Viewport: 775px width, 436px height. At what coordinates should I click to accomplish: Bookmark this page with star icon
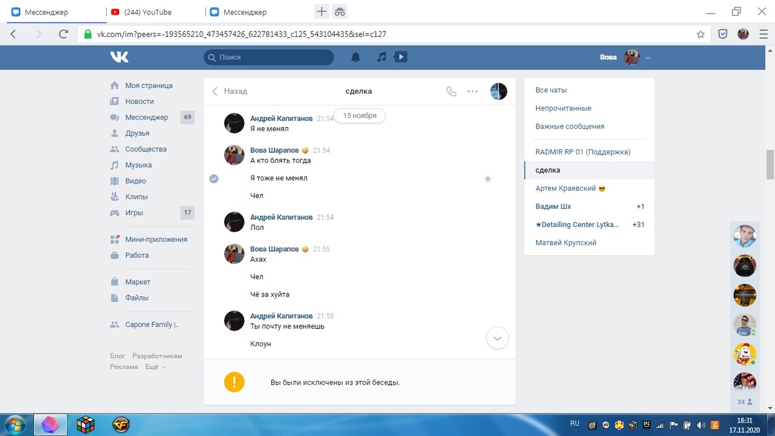(x=701, y=35)
